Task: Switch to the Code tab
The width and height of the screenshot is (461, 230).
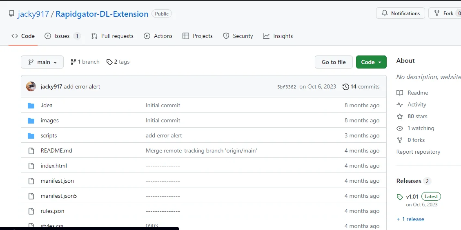Action: [x=23, y=36]
